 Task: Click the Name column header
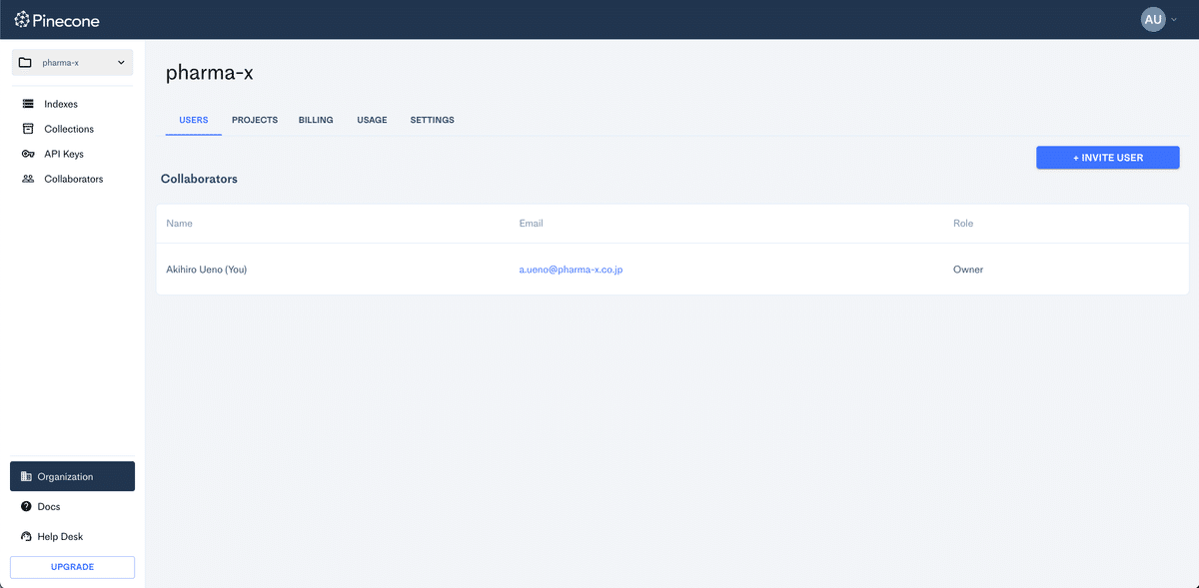point(179,224)
